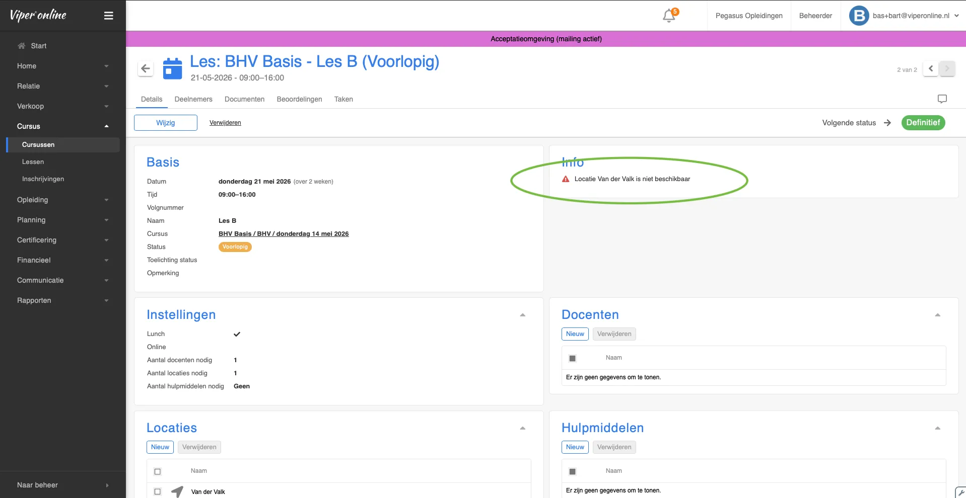Set status to Definitief
Viewport: 966px width, 498px height.
923,123
